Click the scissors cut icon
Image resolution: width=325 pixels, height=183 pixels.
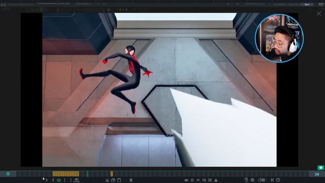pyautogui.click(x=107, y=180)
